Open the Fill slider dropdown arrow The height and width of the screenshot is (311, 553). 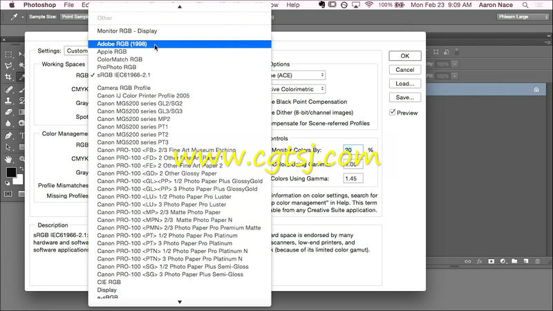455,76
